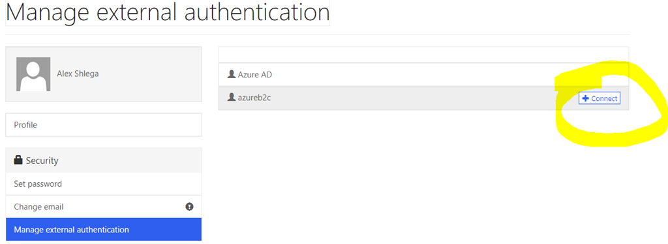This screenshot has height=244, width=668.
Task: Click the blank area right of Alex Shlega
Action: coord(150,74)
